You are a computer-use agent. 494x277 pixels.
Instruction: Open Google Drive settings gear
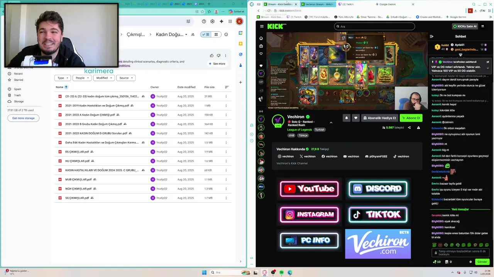coord(212,22)
